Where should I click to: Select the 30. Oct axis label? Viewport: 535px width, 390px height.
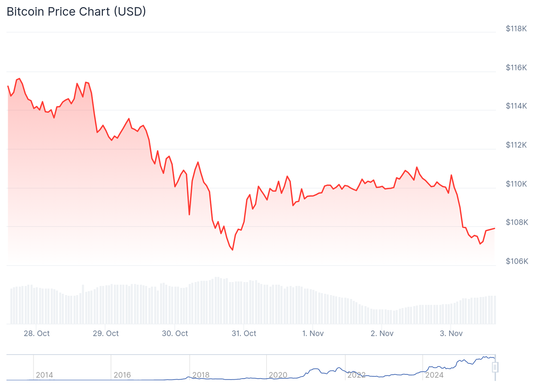click(x=175, y=333)
